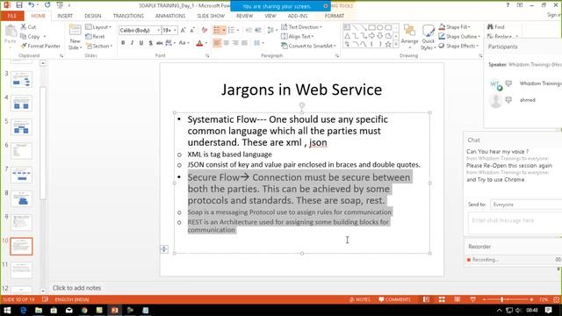Image resolution: width=562 pixels, height=316 pixels.
Task: Open the Text Direction dropdown
Action: (x=301, y=27)
